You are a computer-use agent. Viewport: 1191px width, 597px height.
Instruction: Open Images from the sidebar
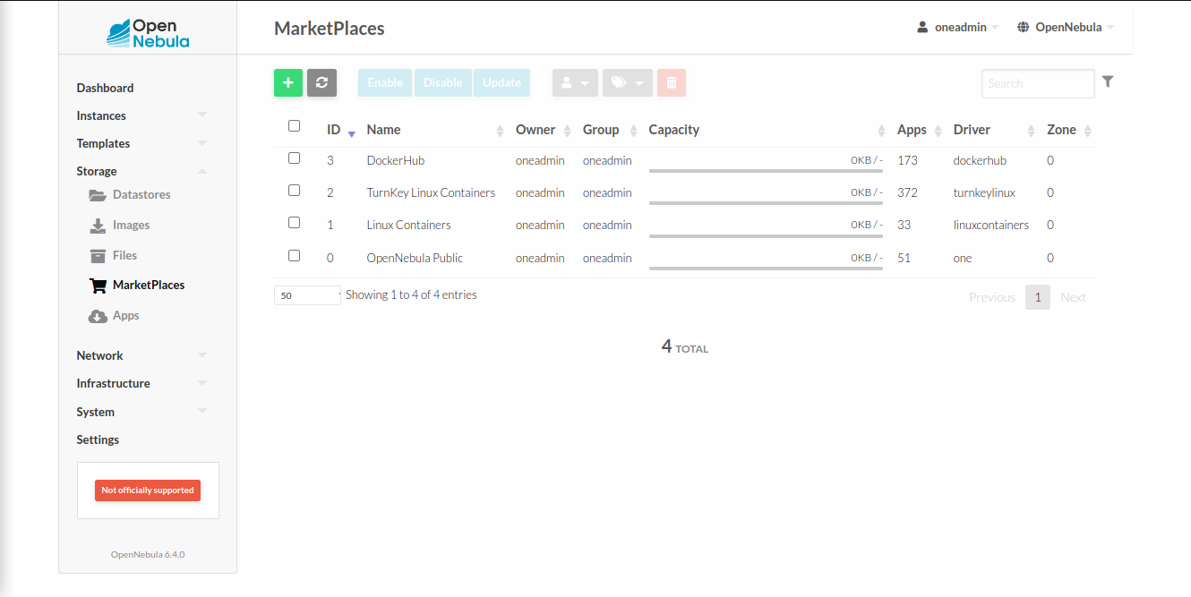pyautogui.click(x=120, y=226)
